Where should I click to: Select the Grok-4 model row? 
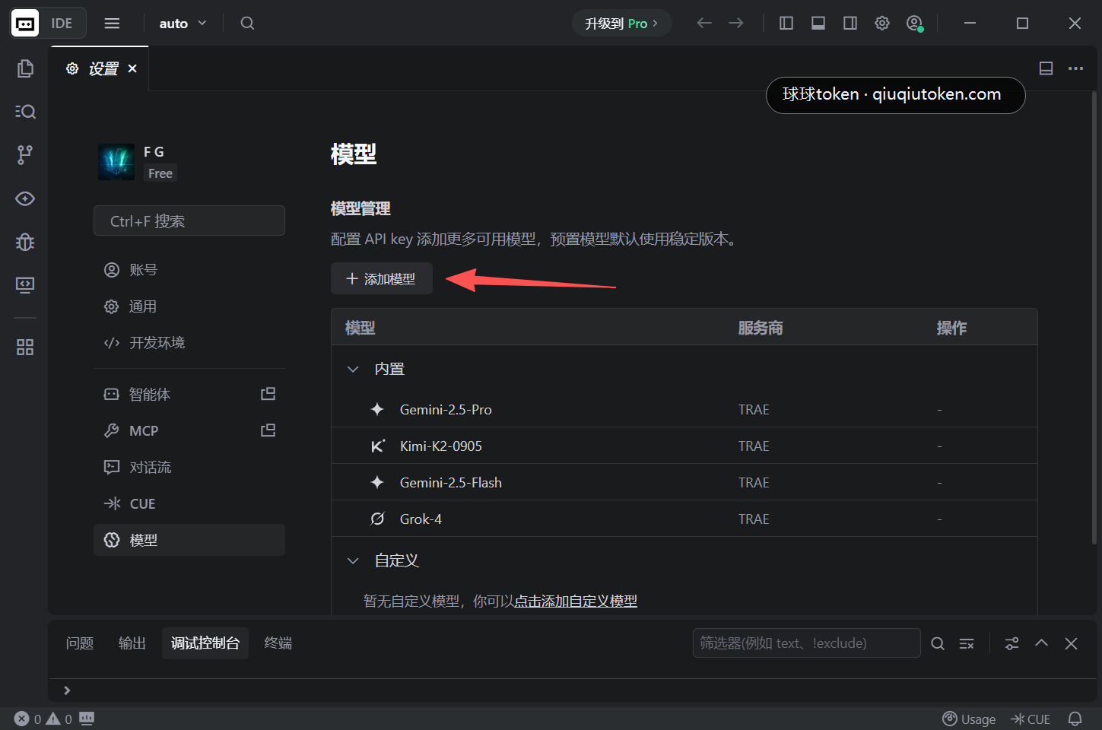684,519
